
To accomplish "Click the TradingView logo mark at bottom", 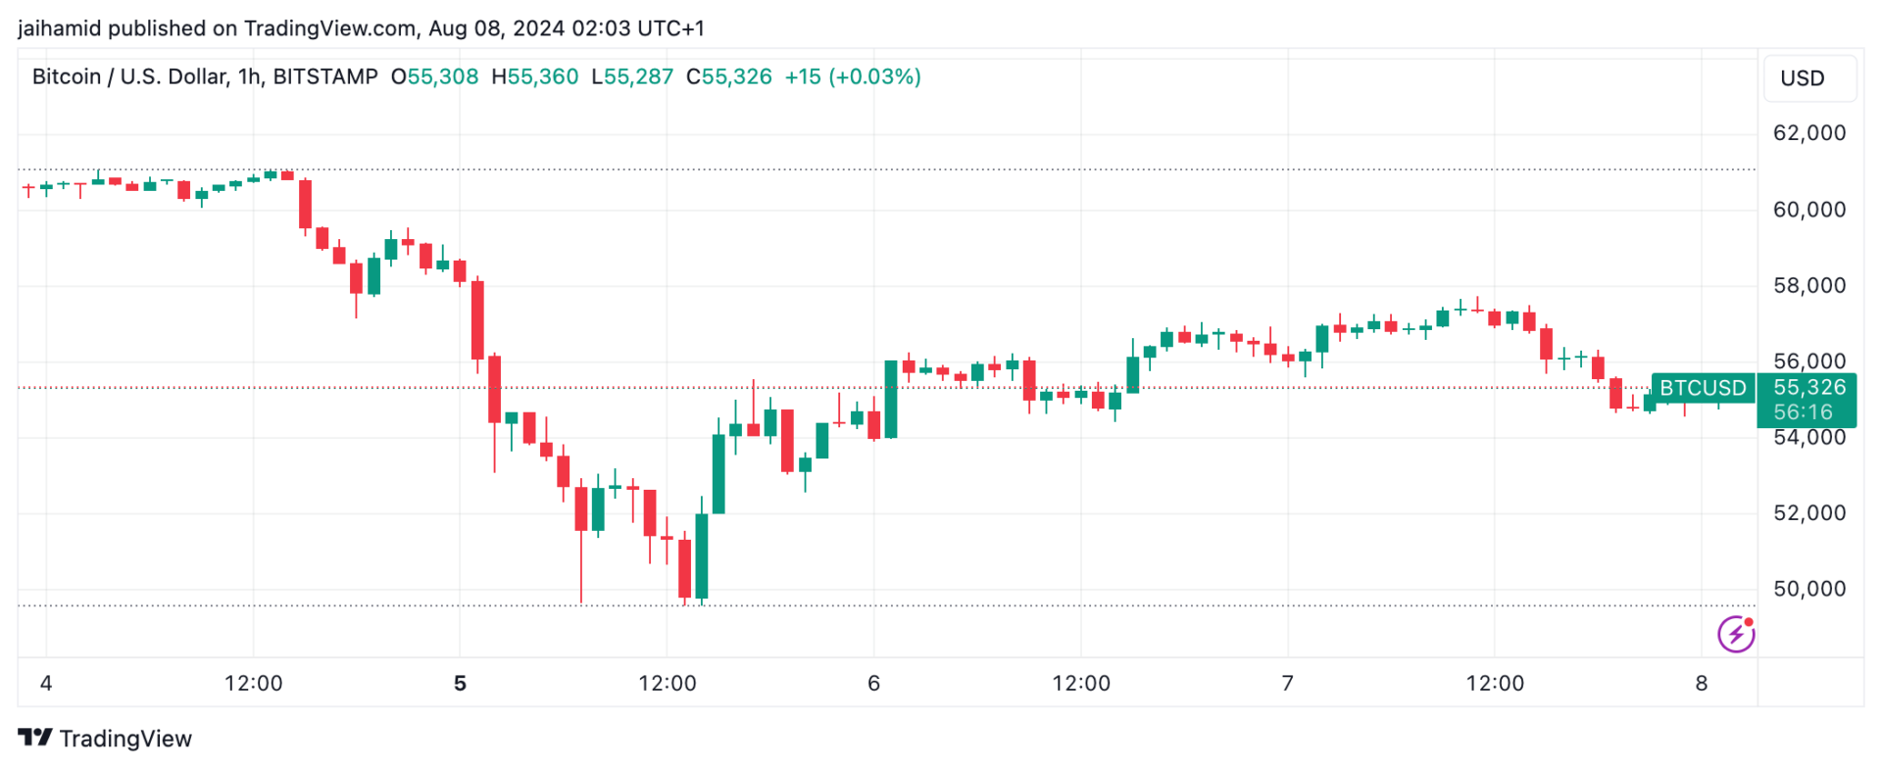I will click(x=35, y=738).
